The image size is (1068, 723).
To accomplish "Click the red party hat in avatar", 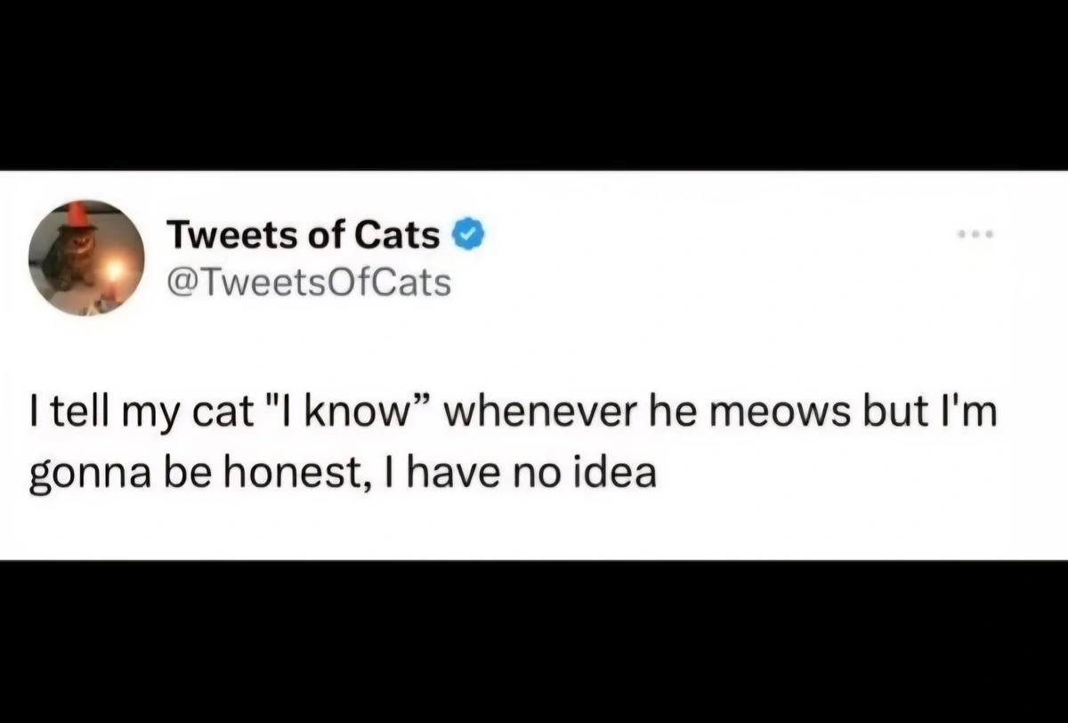I will click(77, 215).
